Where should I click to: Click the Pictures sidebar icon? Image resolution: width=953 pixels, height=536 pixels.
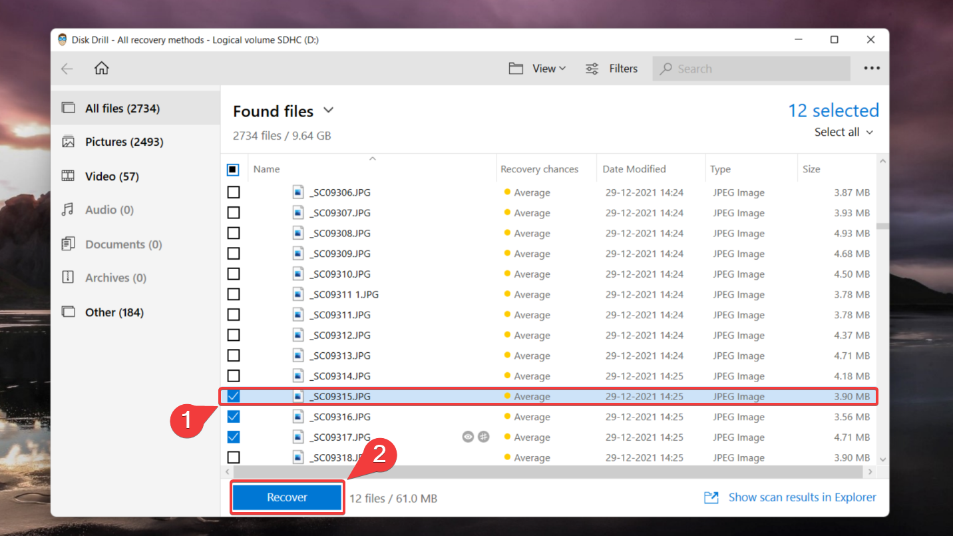tap(68, 142)
